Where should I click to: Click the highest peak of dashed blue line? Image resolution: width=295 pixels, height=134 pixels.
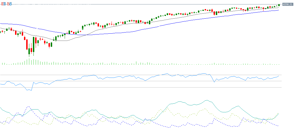28,106
